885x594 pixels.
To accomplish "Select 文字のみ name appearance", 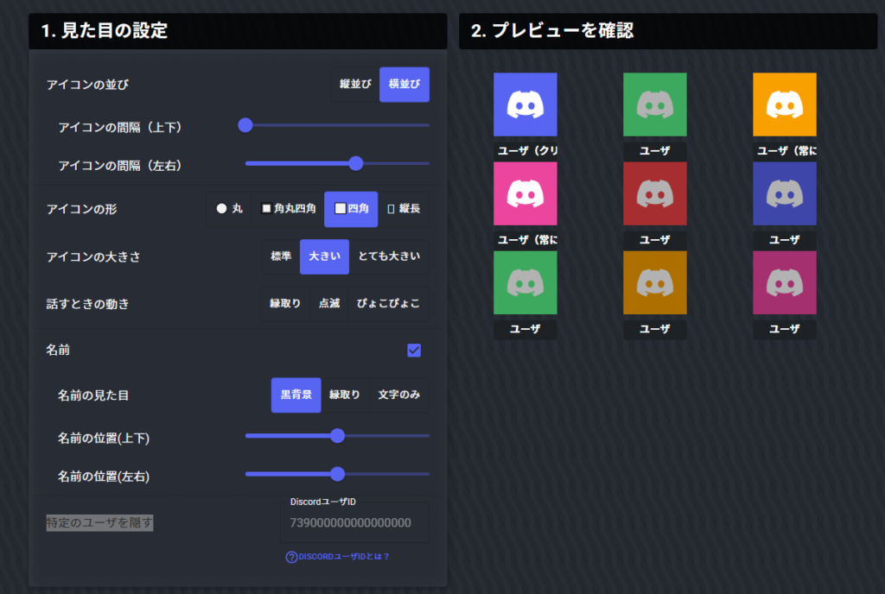I will pos(399,395).
